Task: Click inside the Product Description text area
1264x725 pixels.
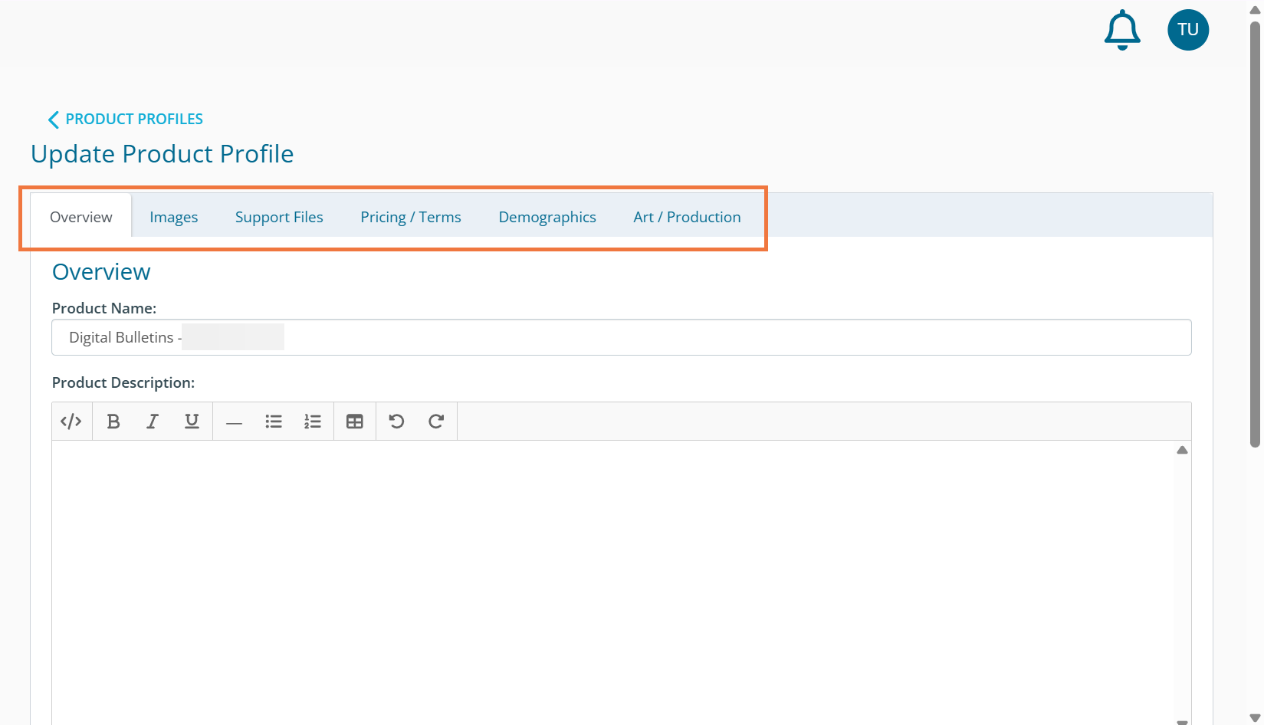Action: 613,575
